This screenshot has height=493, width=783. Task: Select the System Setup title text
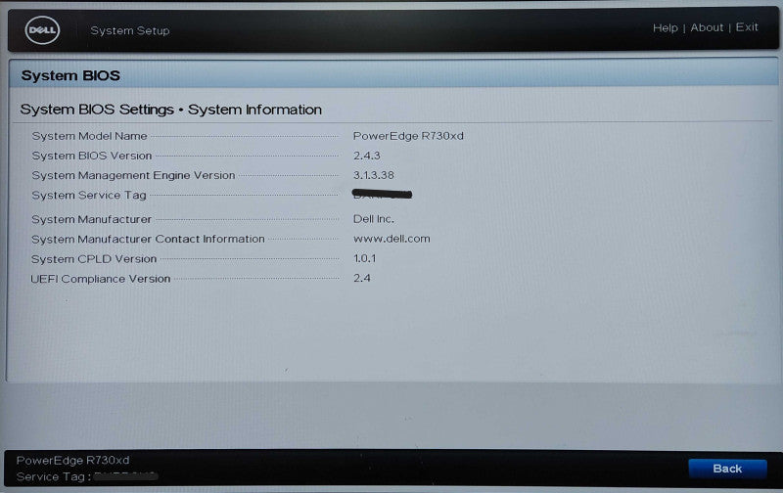pos(130,30)
